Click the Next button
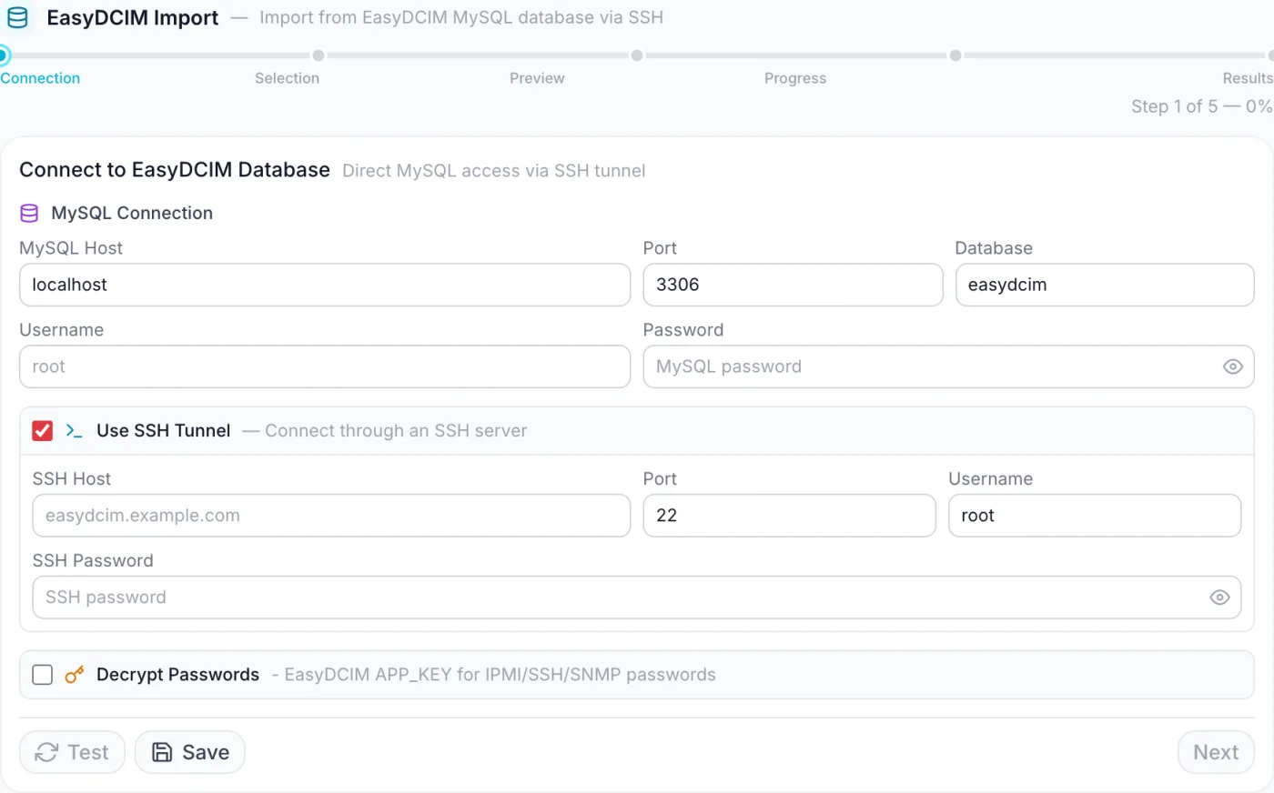 1216,752
